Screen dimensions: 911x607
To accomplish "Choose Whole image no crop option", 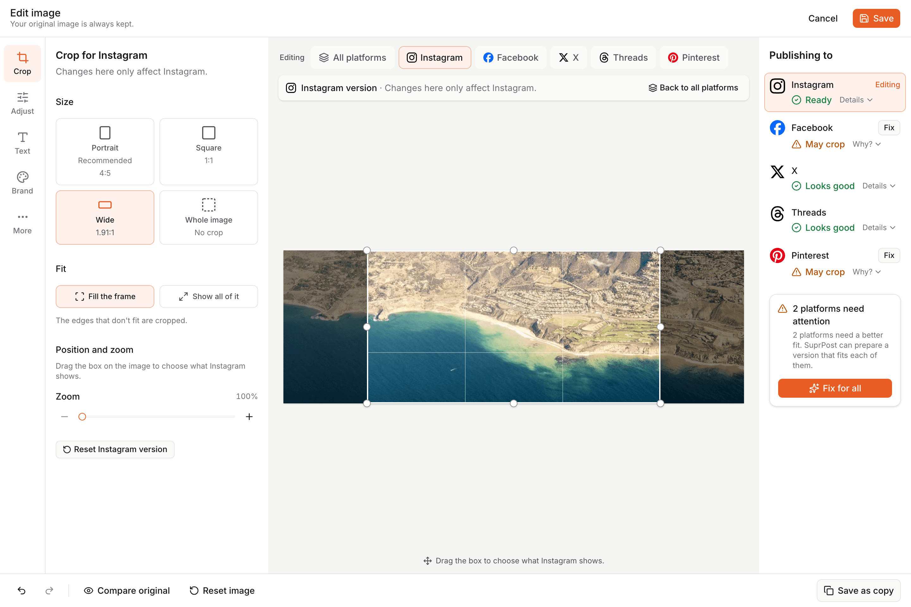I will pos(208,217).
